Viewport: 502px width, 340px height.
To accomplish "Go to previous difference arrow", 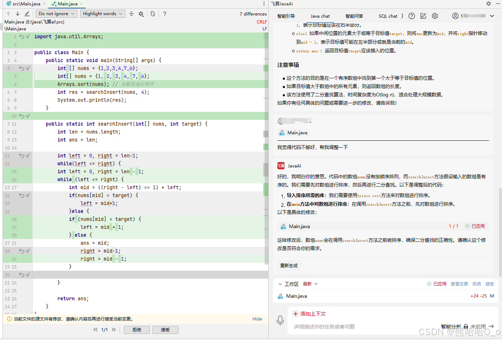I will click(x=8, y=14).
